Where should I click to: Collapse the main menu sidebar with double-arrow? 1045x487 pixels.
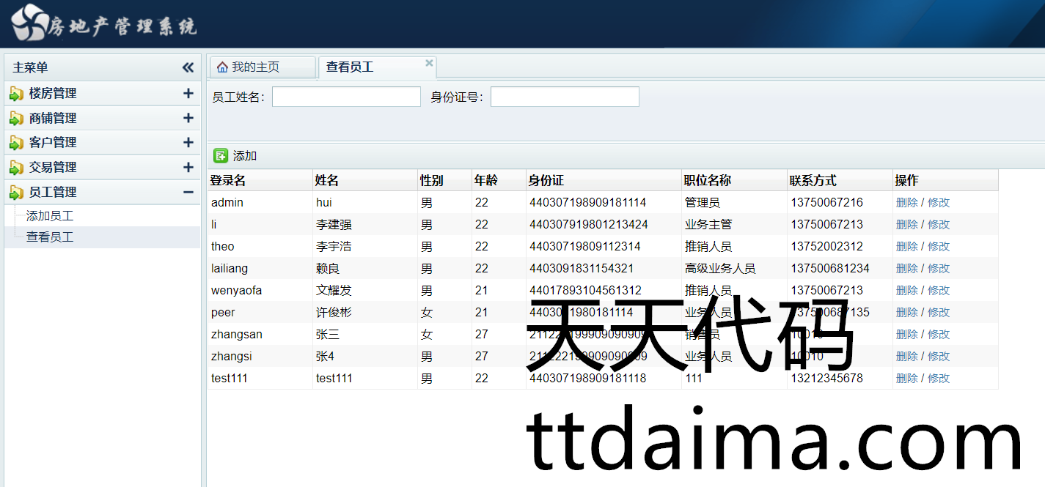pyautogui.click(x=188, y=67)
